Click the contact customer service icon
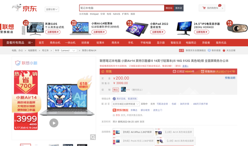The image size is (248, 146). click(x=209, y=50)
